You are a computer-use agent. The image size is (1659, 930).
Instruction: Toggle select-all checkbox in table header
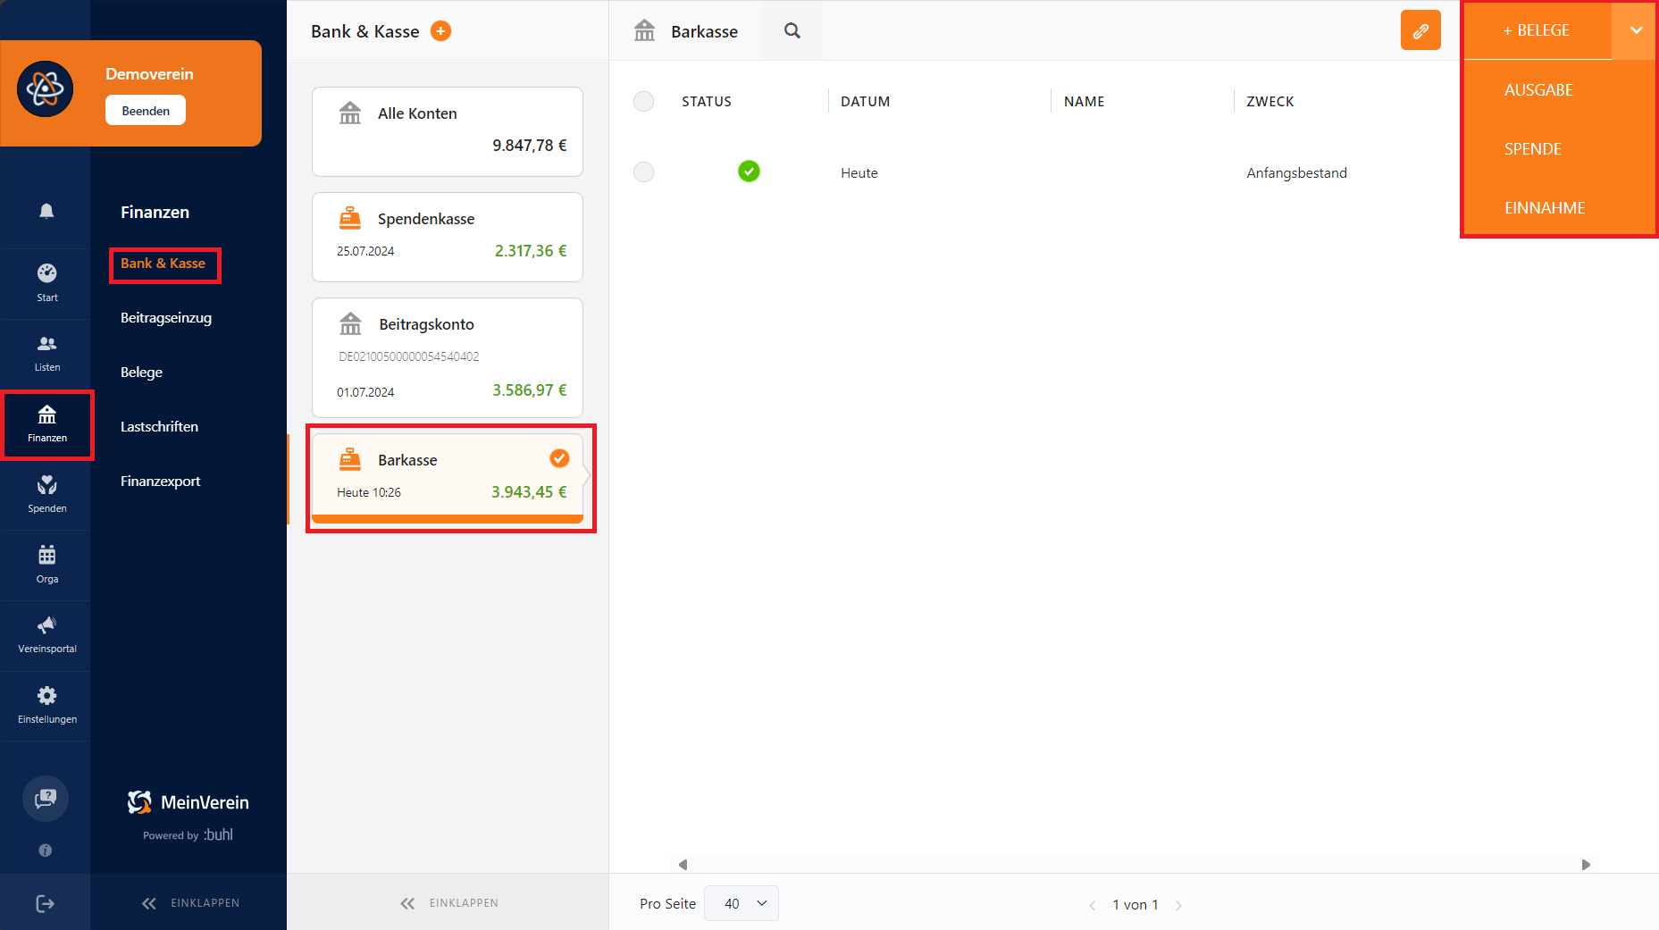click(x=643, y=101)
